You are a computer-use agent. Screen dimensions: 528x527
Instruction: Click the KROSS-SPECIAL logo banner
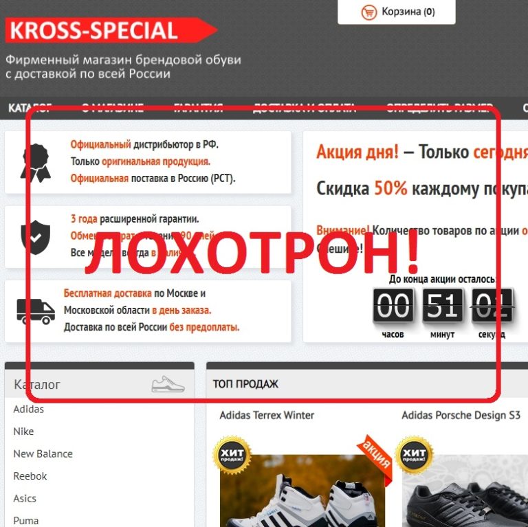point(111,30)
